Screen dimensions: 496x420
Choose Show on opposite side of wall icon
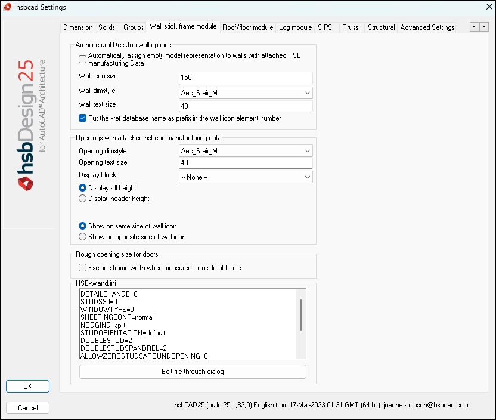[x=82, y=237]
